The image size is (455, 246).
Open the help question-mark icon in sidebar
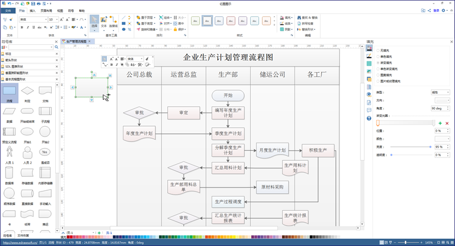coord(369,118)
